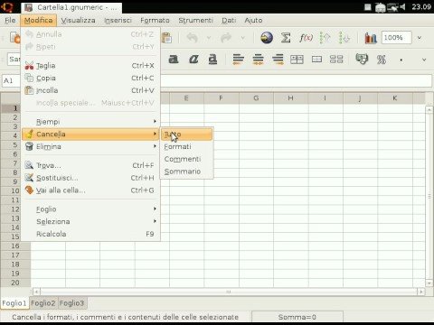Viewport: 434px width, 325px height.
Task: Open the zoom 100% combo box
Action: (396, 38)
